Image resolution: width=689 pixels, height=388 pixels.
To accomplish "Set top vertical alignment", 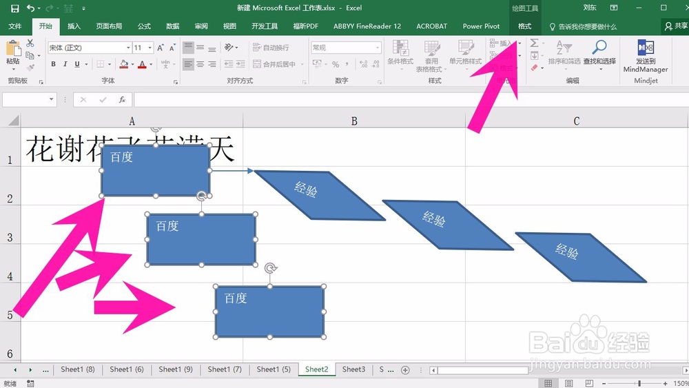I will [x=188, y=48].
